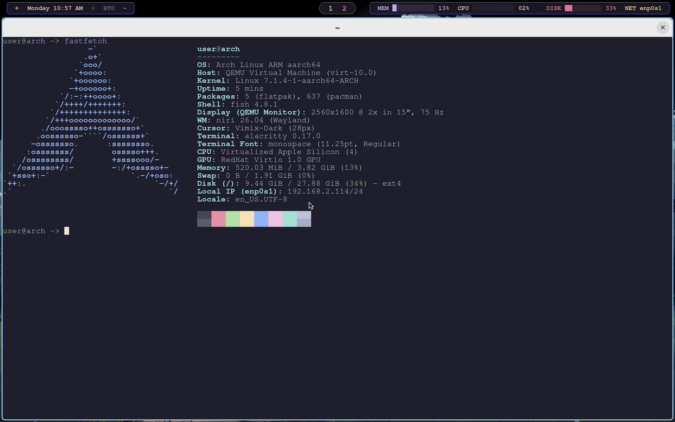Click the terminal prompt cursor block
This screenshot has height=422, width=675.
[x=67, y=231]
